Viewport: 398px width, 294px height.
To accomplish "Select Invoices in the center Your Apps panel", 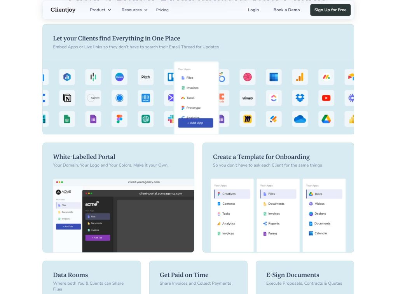I will (190, 88).
